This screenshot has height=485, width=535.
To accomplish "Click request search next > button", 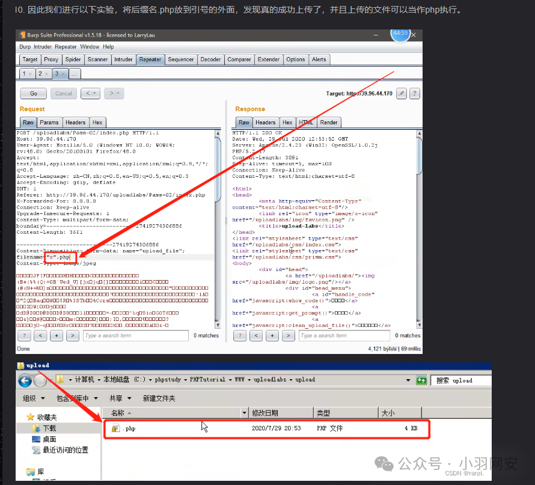I will 72,335.
